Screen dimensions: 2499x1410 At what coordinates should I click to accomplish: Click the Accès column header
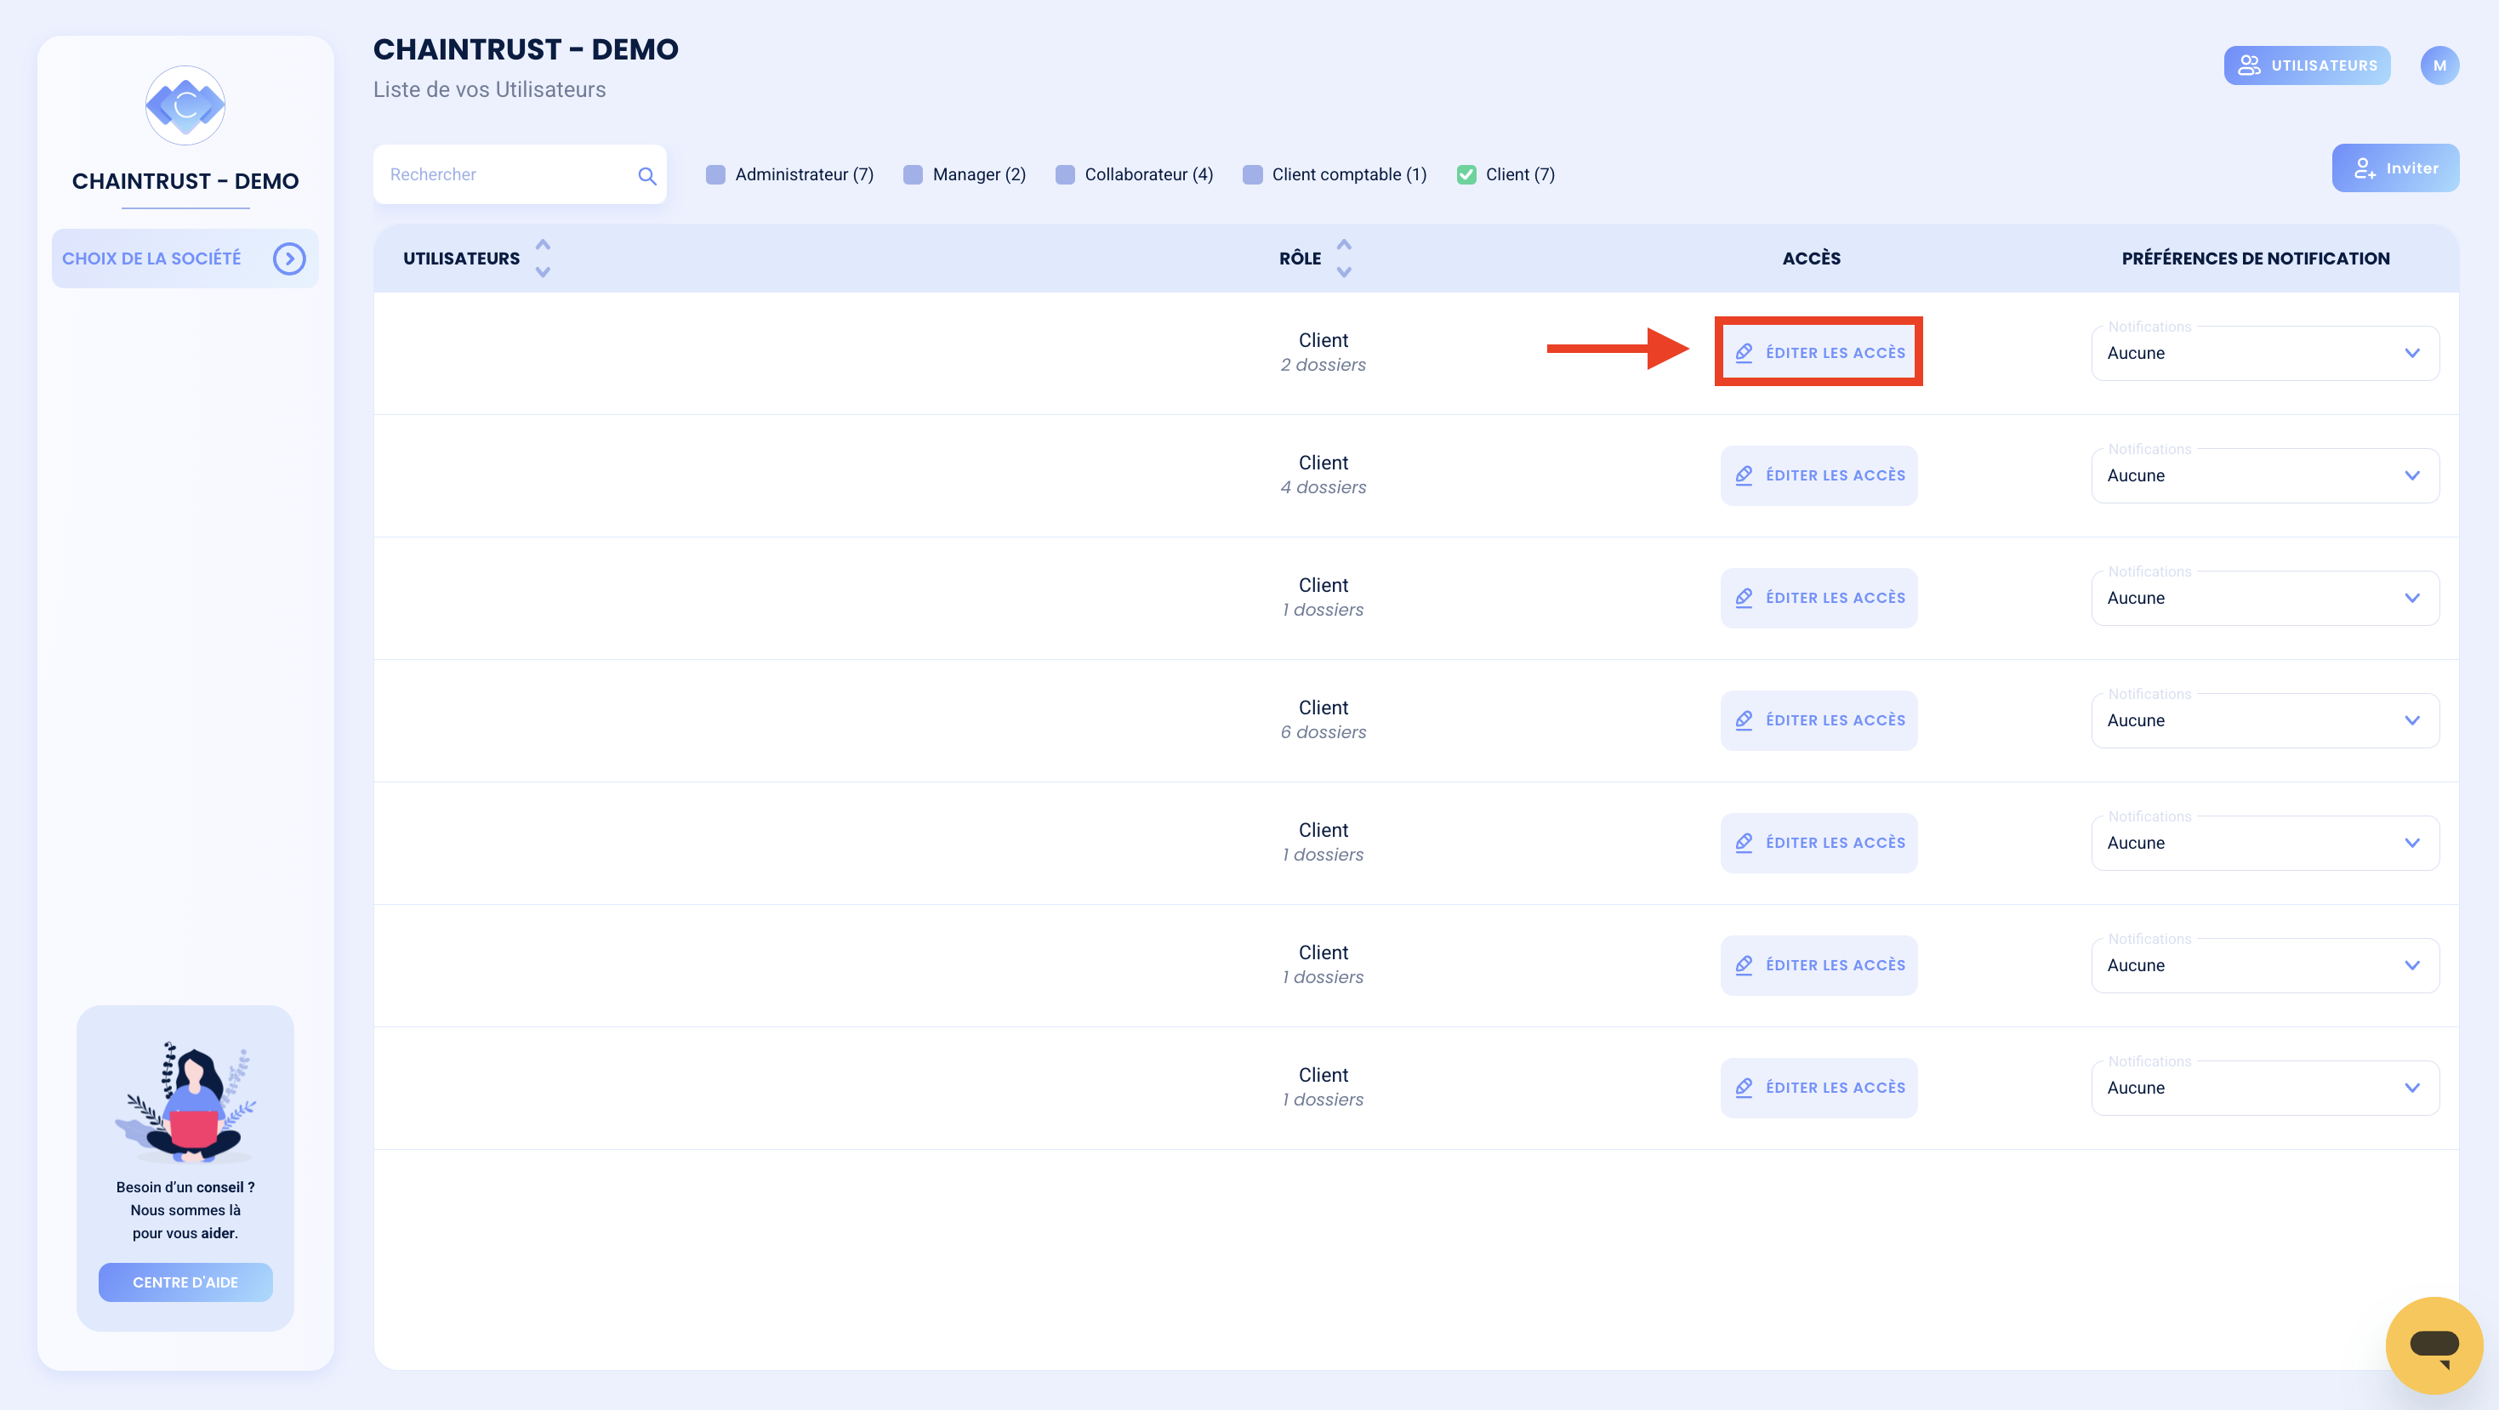(x=1811, y=259)
